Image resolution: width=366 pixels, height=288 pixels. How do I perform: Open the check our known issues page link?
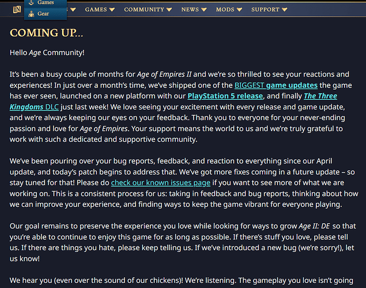[161, 183]
